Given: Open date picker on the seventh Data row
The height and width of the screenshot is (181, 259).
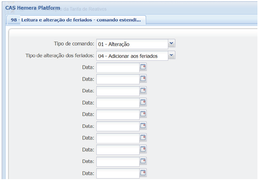Looking at the screenshot, I should coord(143,138).
